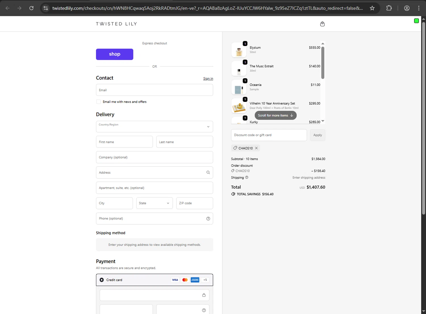The image size is (426, 314).
Task: Open the State dropdown
Action: pyautogui.click(x=154, y=203)
